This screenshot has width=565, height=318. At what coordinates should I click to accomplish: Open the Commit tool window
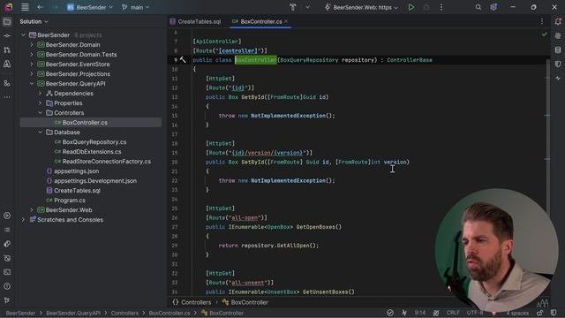[x=7, y=36]
